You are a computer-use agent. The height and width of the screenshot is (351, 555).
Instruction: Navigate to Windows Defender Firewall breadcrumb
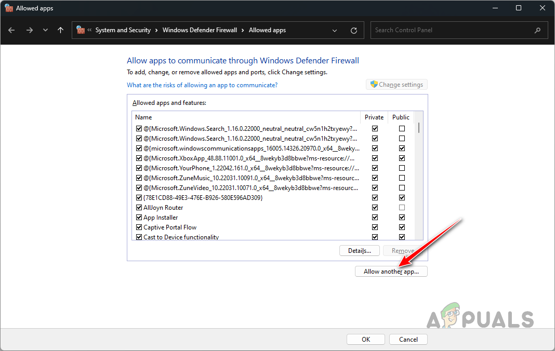pyautogui.click(x=200, y=30)
